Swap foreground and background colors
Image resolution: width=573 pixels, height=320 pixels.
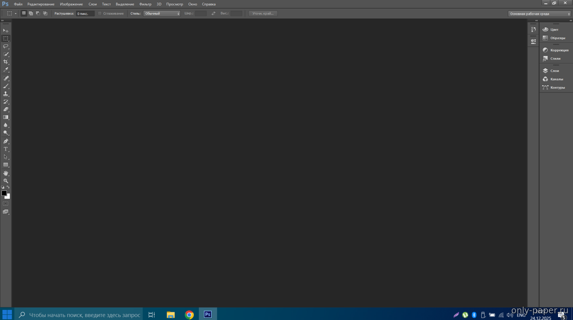(8, 187)
